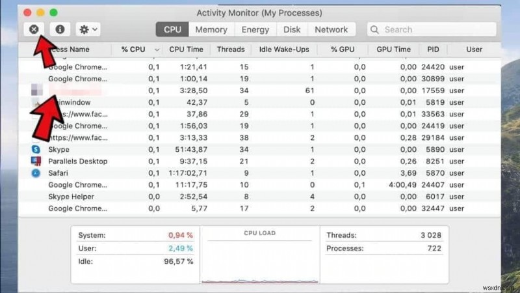The image size is (520, 293).
Task: Click the magnifier icon in search field
Action: (376, 29)
